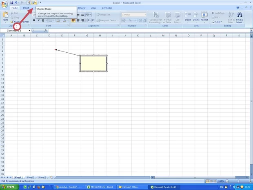Toggle Italic formatting
The height and width of the screenshot is (190, 253).
point(38,20)
